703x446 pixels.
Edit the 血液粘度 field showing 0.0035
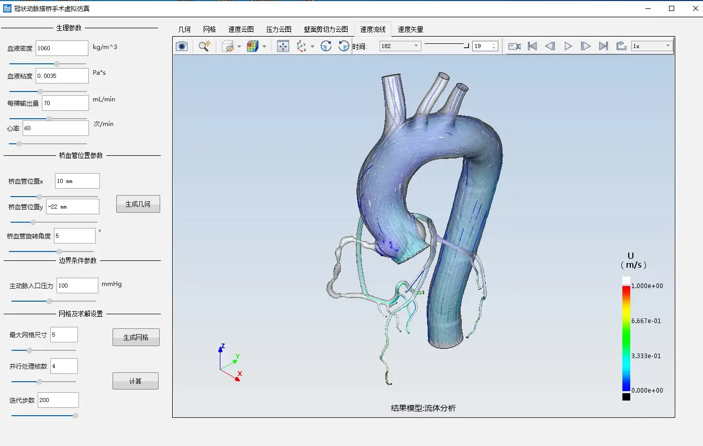[62, 76]
